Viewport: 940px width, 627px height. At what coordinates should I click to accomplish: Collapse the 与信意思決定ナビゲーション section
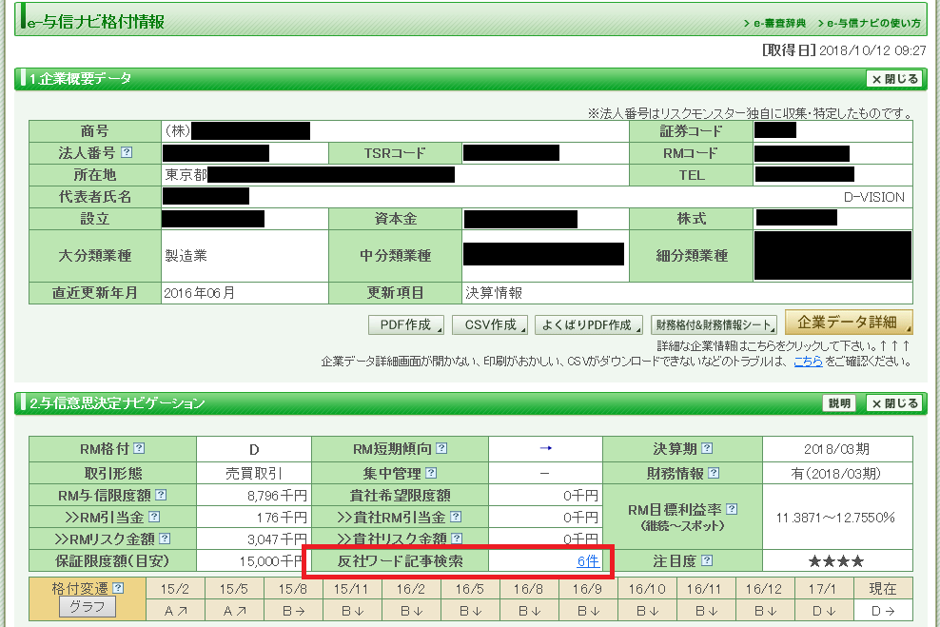tap(893, 403)
